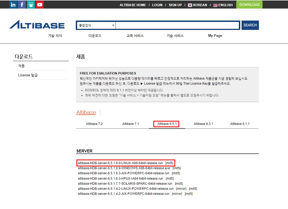Click the ENGLISH language text
Viewport: 288px width, 209px height.
(225, 5)
